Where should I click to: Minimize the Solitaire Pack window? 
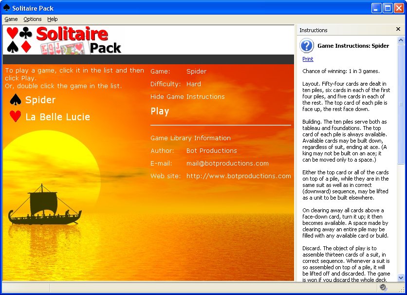pos(376,8)
